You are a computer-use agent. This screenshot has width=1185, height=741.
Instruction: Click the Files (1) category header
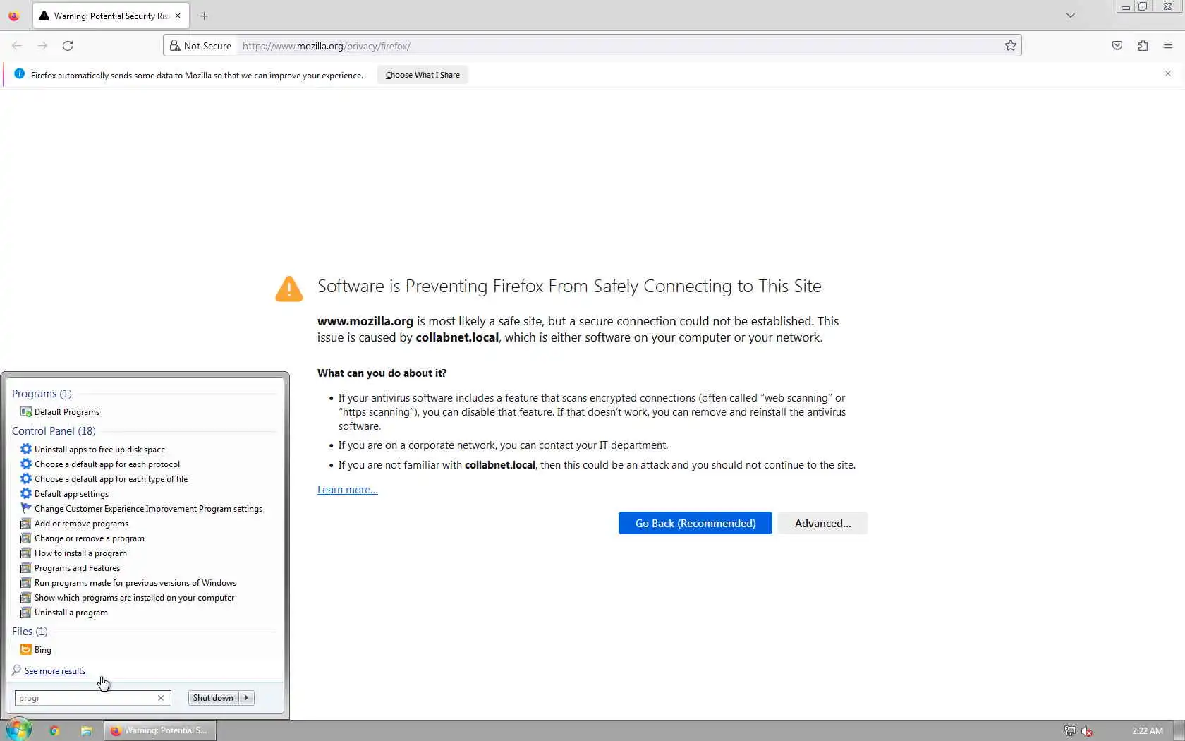click(30, 632)
